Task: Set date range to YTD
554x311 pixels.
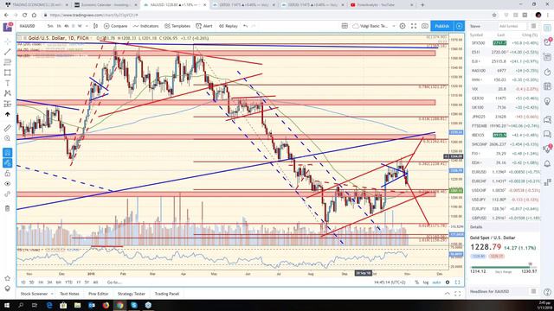Action: pyautogui.click(x=68, y=282)
